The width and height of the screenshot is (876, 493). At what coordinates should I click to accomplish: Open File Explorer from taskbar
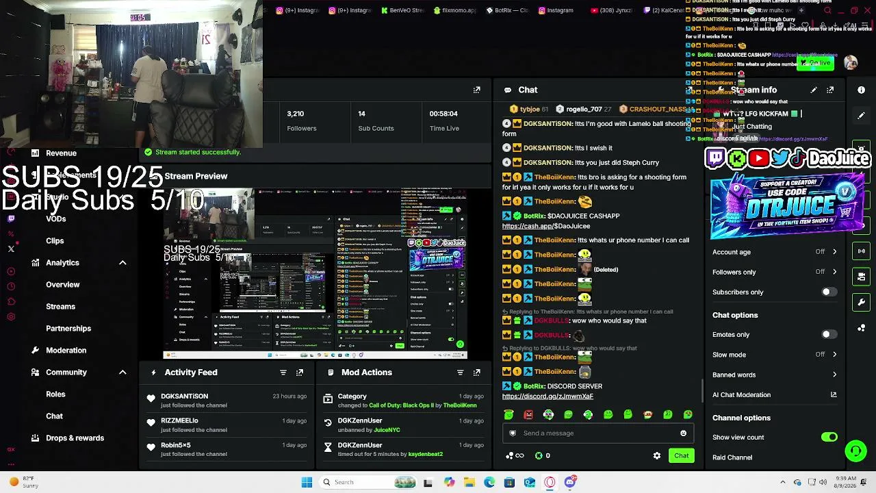469,482
